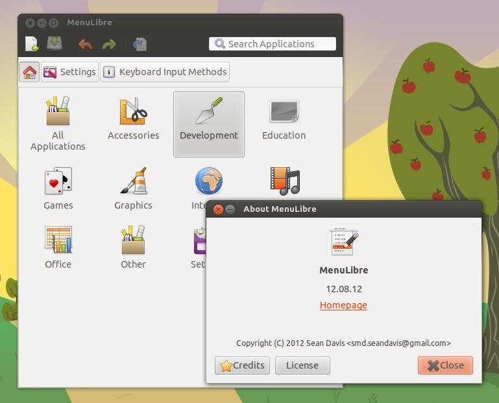This screenshot has width=499, height=403.
Task: Open the All Applications category
Action: pos(58,124)
